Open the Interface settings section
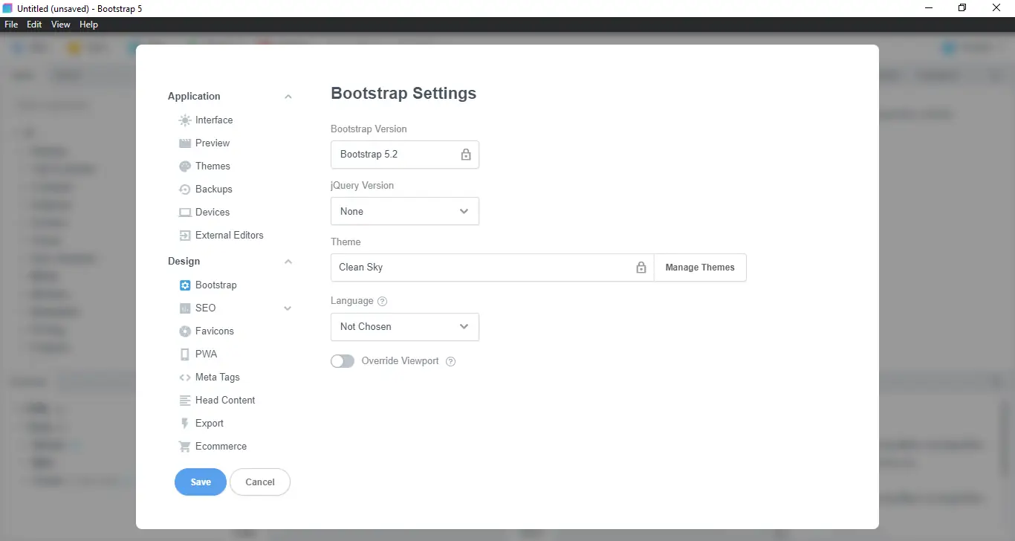This screenshot has width=1015, height=541. pyautogui.click(x=213, y=120)
